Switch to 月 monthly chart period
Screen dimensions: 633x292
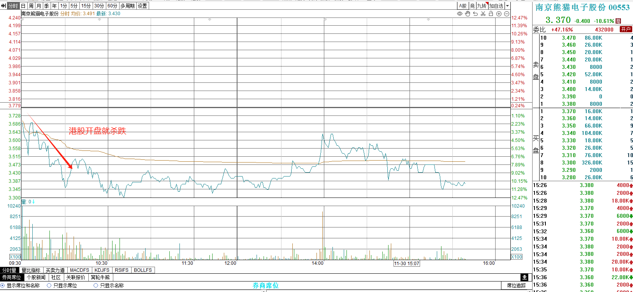tap(39, 6)
